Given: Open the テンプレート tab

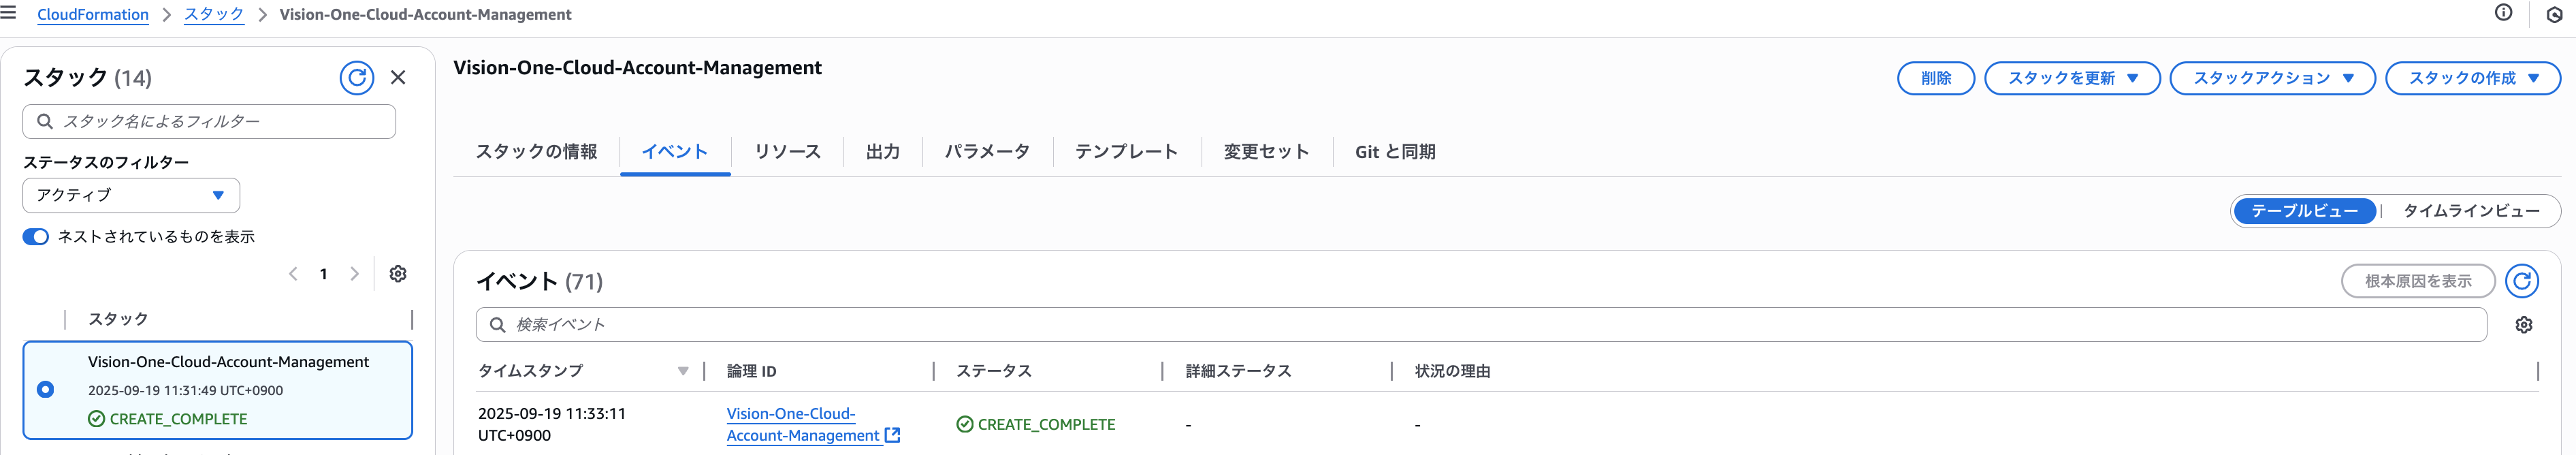Looking at the screenshot, I should coord(1126,152).
